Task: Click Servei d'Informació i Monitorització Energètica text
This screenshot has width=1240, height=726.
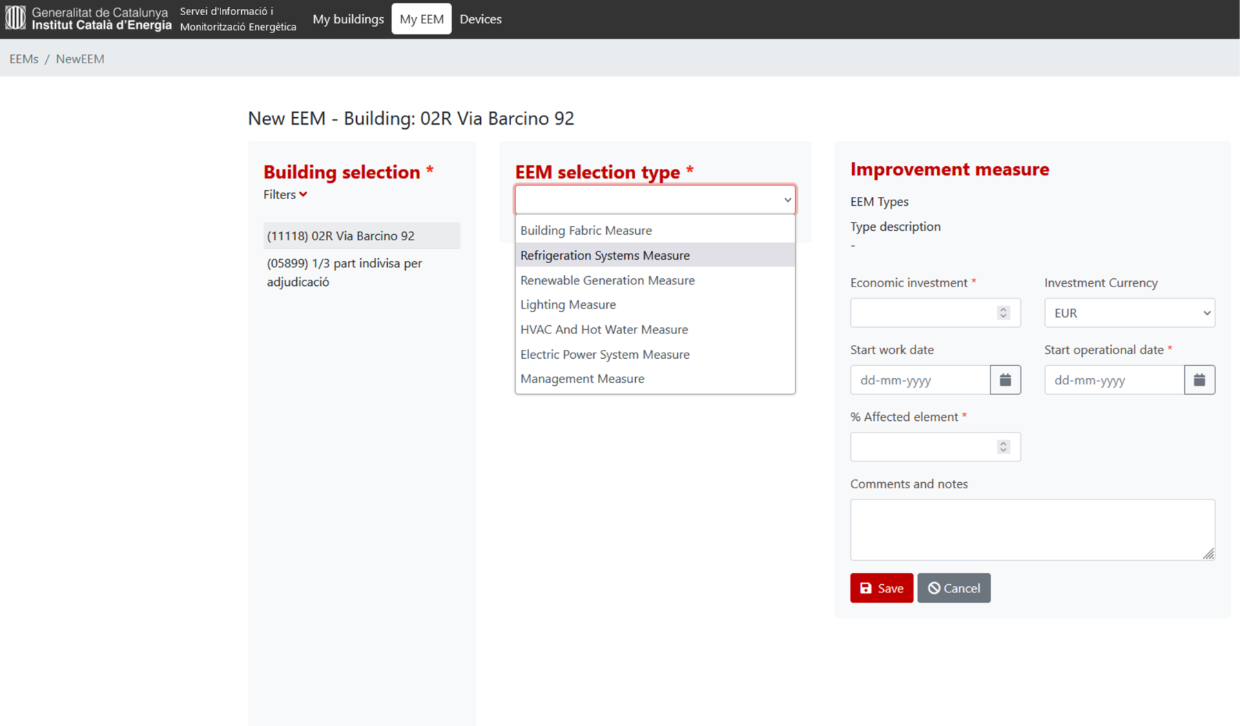Action: (238, 19)
